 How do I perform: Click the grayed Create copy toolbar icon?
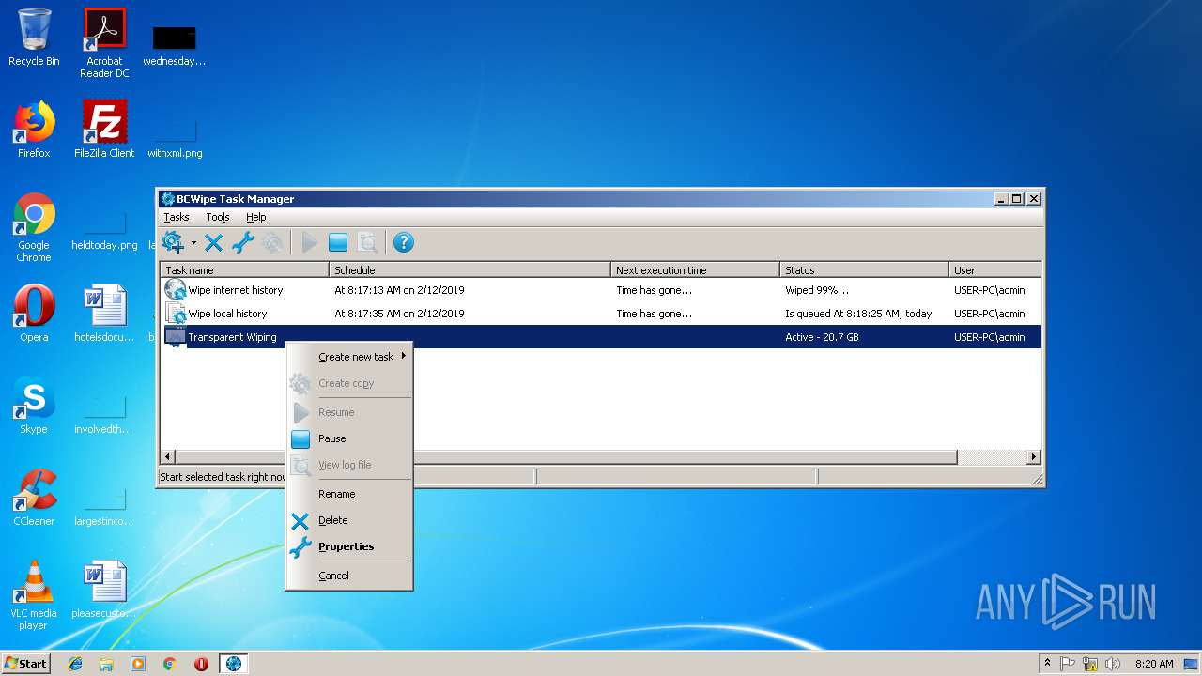(x=272, y=243)
